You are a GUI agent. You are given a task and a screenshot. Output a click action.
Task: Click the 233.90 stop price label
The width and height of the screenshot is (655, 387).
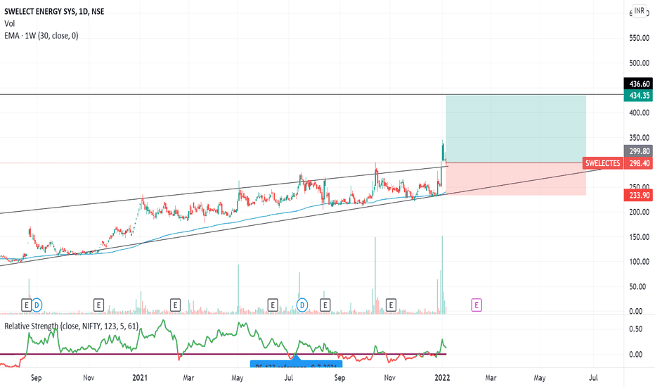(x=638, y=195)
